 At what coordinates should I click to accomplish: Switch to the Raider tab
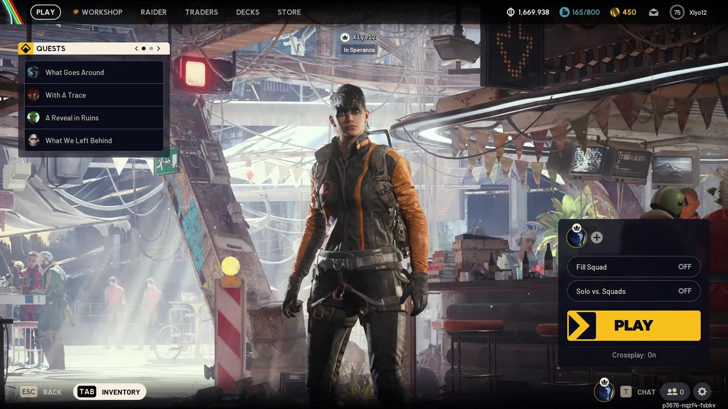154,12
